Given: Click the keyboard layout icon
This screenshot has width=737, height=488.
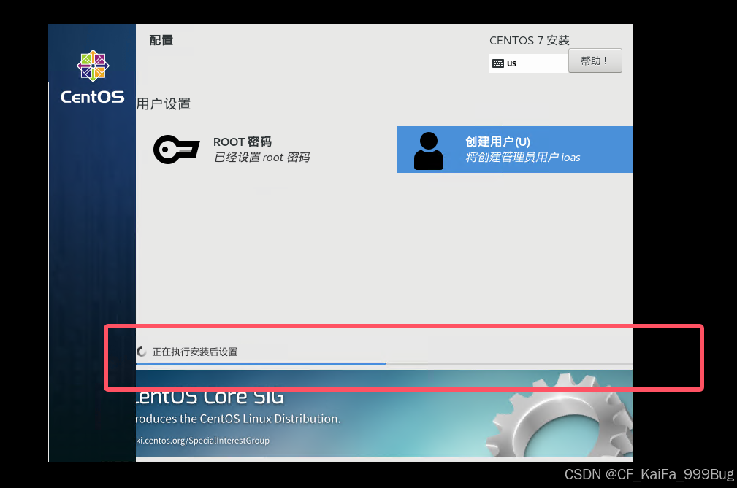Looking at the screenshot, I should point(497,63).
